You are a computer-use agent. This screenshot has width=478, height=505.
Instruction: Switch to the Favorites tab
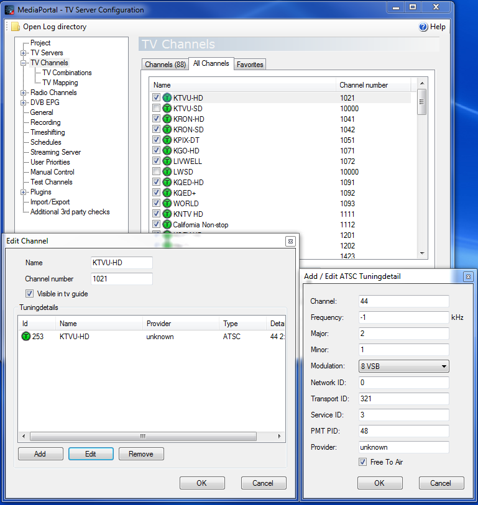[x=250, y=64]
